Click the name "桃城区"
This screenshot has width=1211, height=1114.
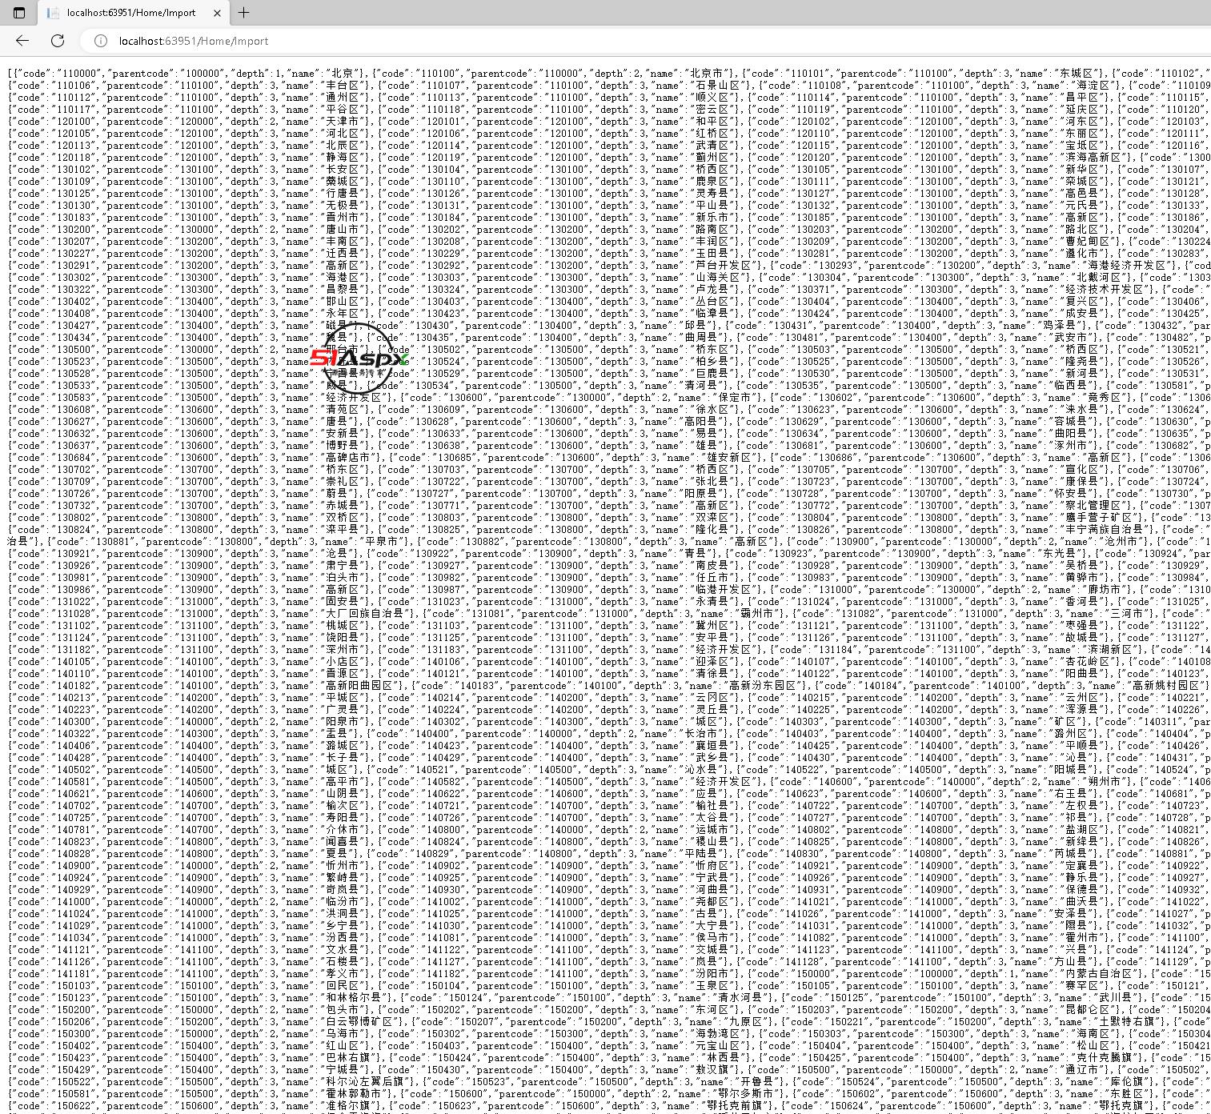click(x=344, y=626)
